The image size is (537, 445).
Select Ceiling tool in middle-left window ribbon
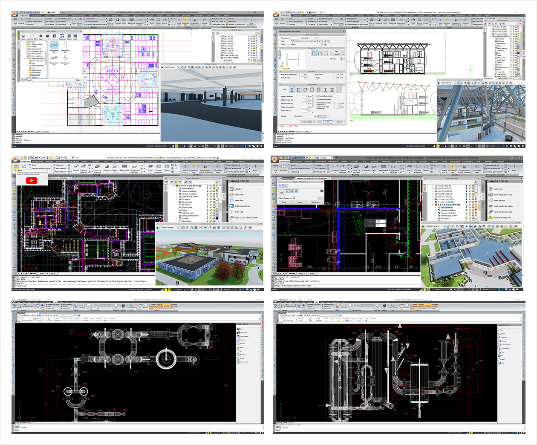pos(76,169)
